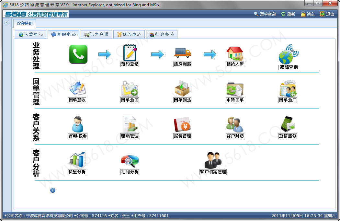Open 报价管理 red book icon

coord(182,124)
